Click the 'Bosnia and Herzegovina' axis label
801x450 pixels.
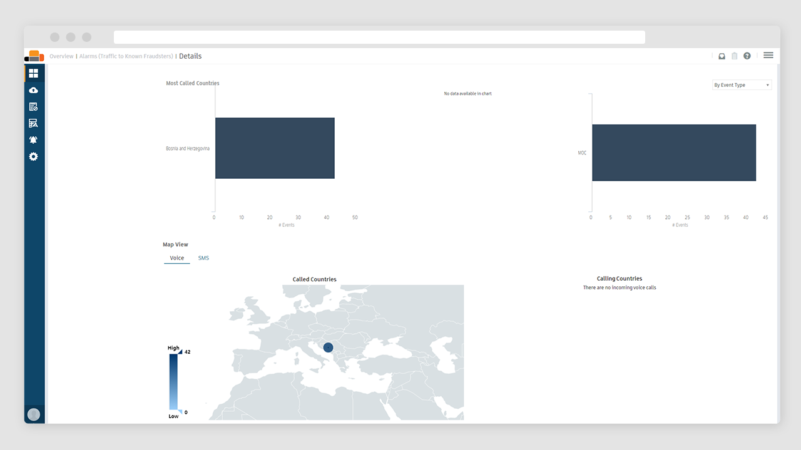188,149
